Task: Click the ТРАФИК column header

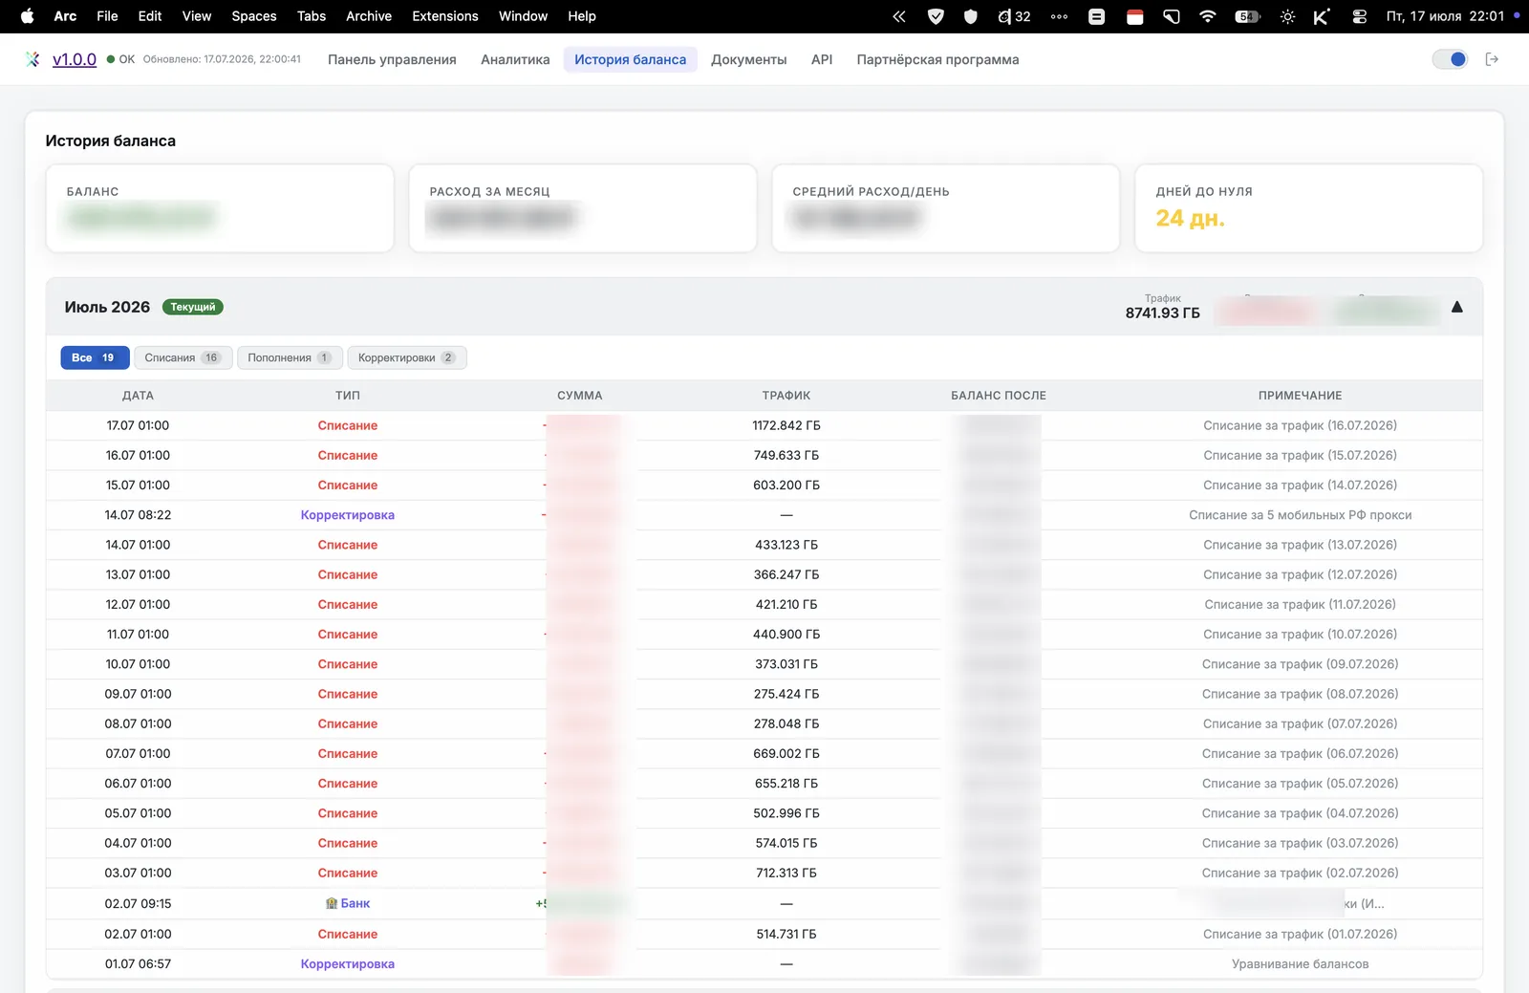Action: click(786, 396)
